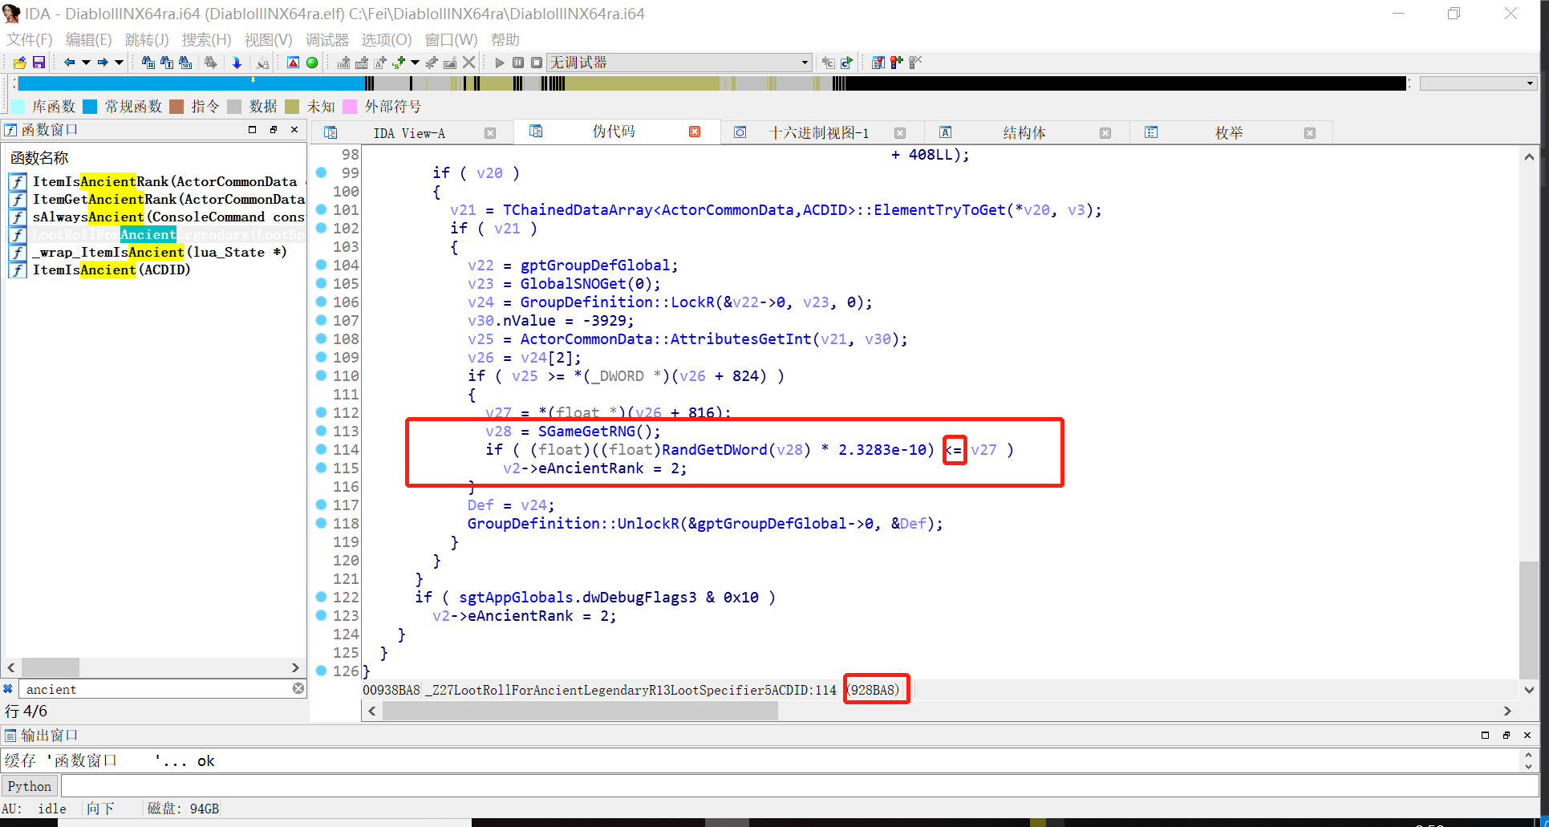Open the 跳转(J) menu
Screen dimensions: 1549x827
click(x=147, y=39)
